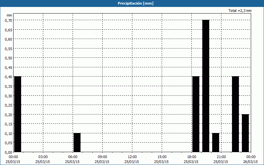Click the 0,65 y-axis label
The image size is (264, 165).
pyautogui.click(x=9, y=30)
